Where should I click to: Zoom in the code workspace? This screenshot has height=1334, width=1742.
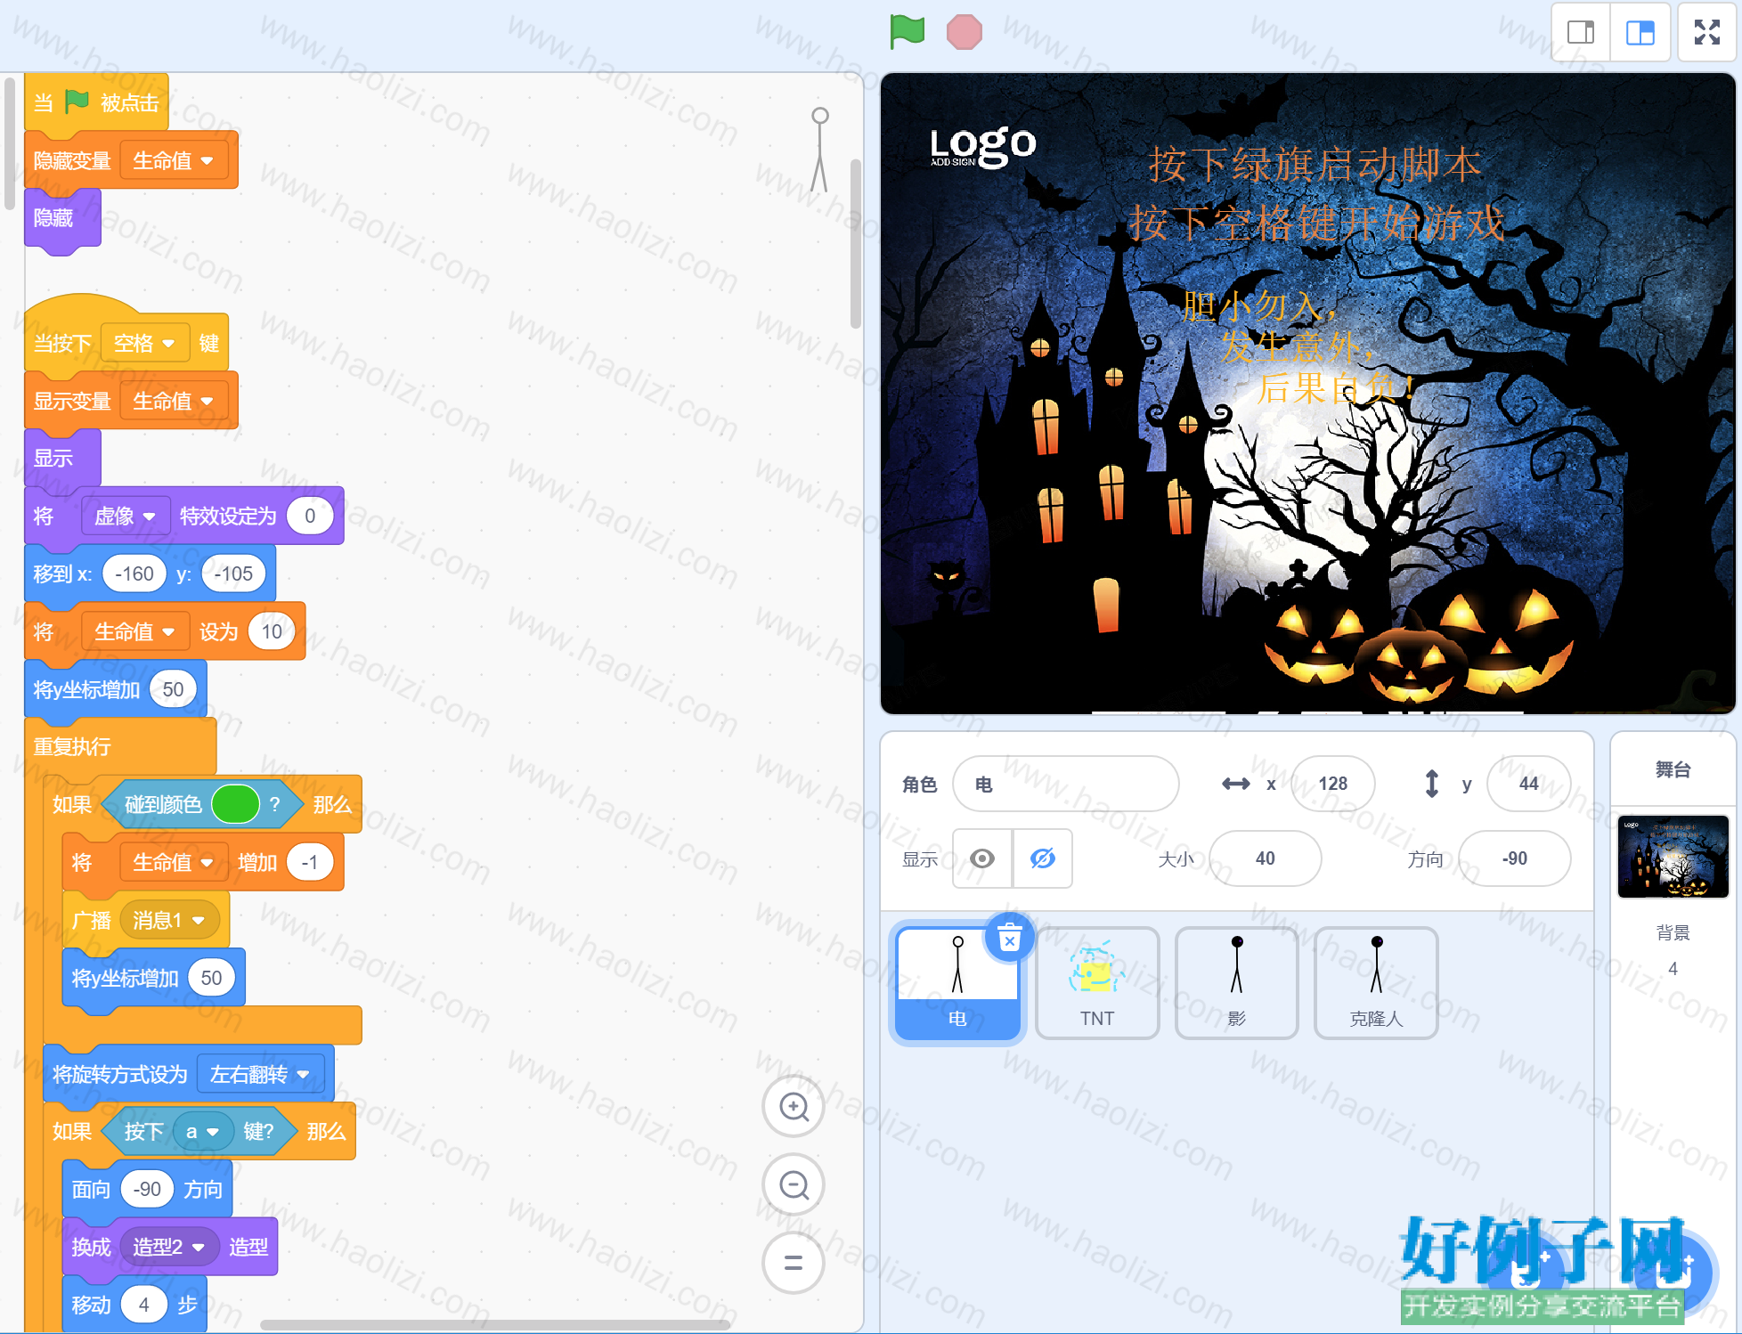[x=794, y=1107]
